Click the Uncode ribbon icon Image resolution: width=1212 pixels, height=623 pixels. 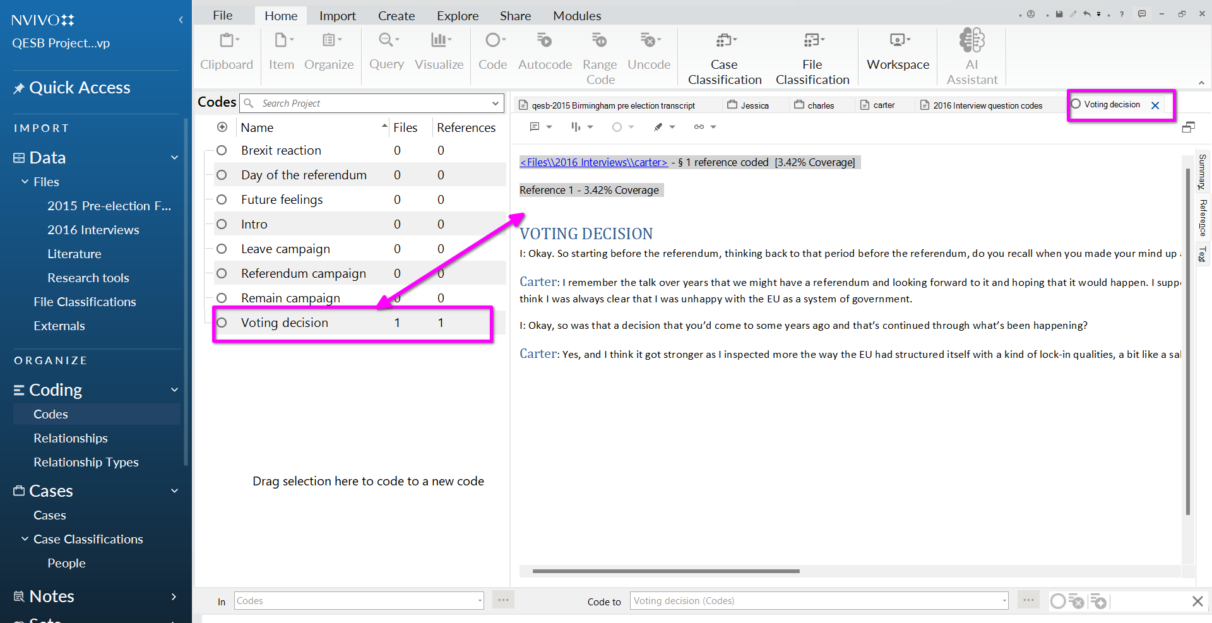click(x=649, y=40)
